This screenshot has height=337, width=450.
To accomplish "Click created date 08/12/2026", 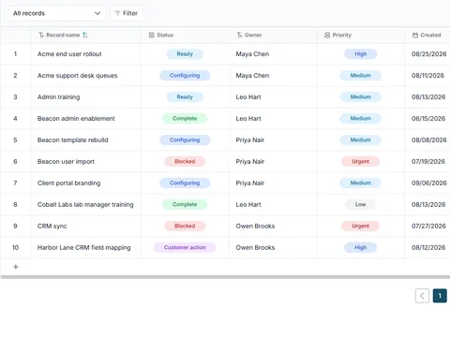I will (x=428, y=248).
